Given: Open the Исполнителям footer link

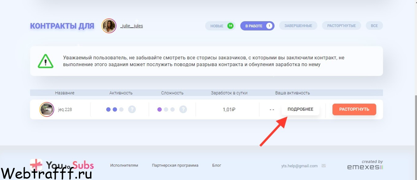Looking at the screenshot, I should pyautogui.click(x=124, y=166).
